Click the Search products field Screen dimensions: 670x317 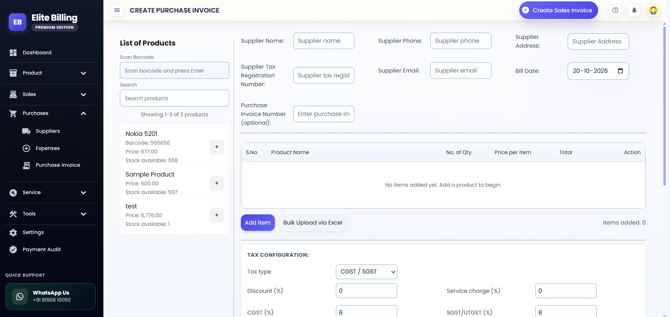click(x=175, y=98)
